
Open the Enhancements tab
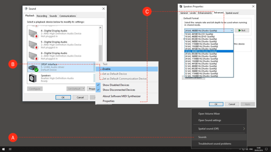205,13
